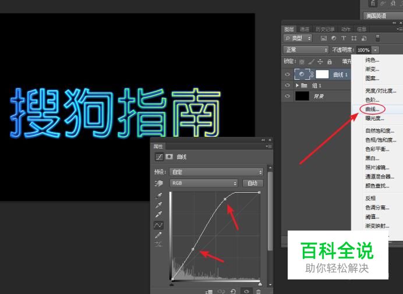Filter layers by type layer icon
The image size is (403, 294).
click(x=344, y=38)
